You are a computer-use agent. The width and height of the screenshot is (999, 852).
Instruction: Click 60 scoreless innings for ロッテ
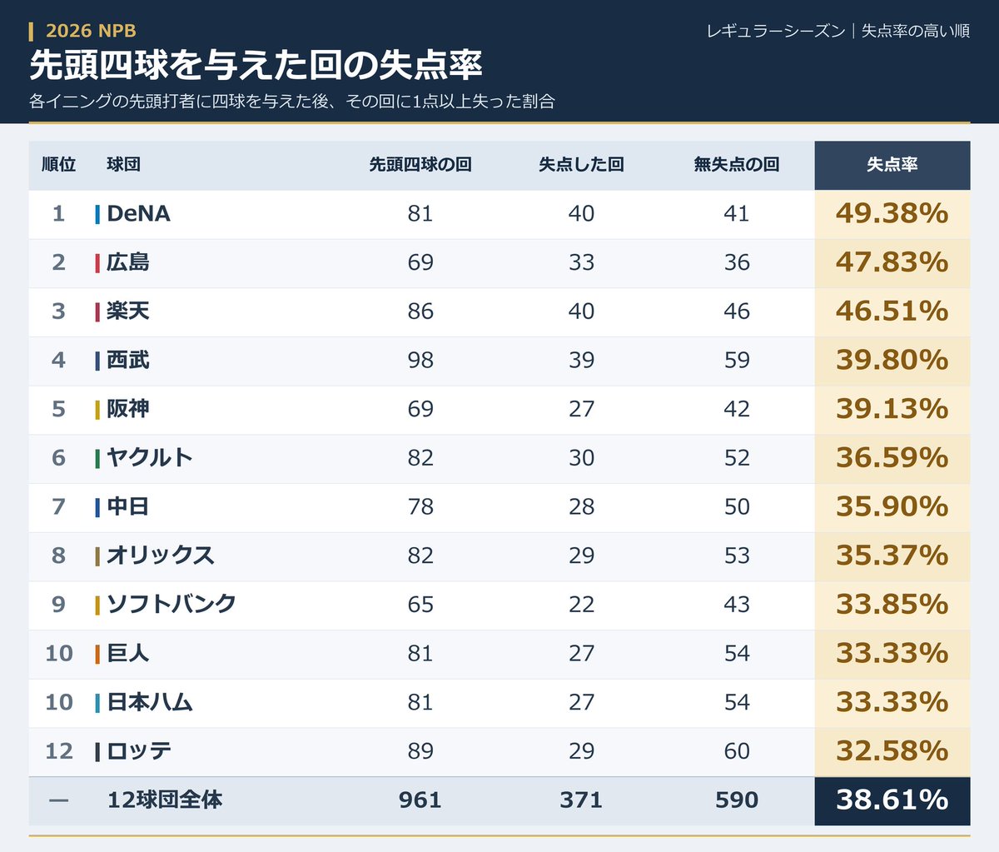(737, 751)
